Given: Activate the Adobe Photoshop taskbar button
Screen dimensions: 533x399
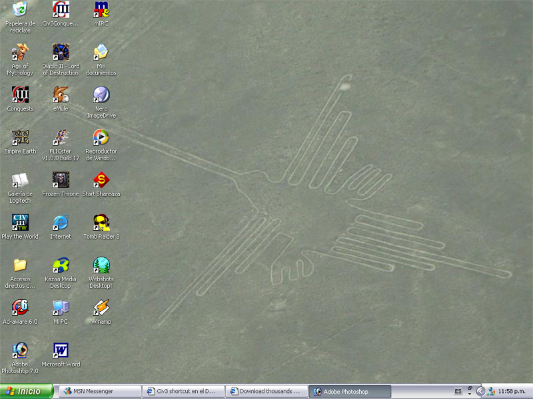Looking at the screenshot, I should (350, 392).
